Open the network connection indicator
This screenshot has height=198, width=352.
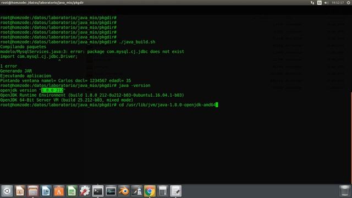pyautogui.click(x=312, y=3)
